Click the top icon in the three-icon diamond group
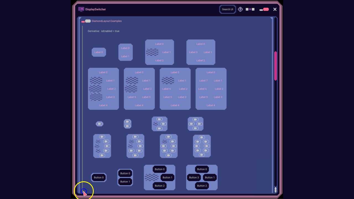Image resolution: width=354 pixels, height=199 pixels. [x=159, y=119]
